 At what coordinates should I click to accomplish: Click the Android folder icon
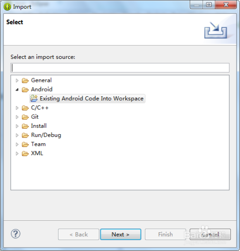25,90
